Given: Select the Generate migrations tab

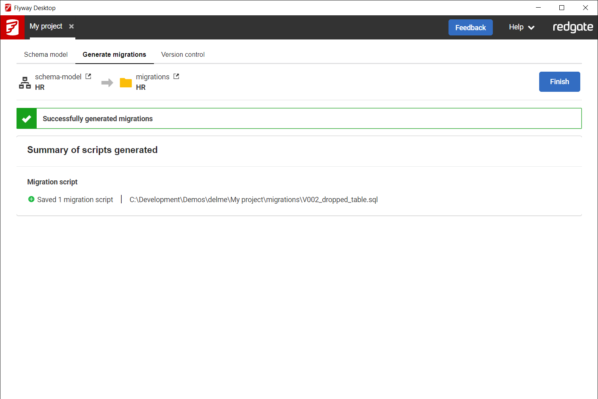Looking at the screenshot, I should 114,54.
